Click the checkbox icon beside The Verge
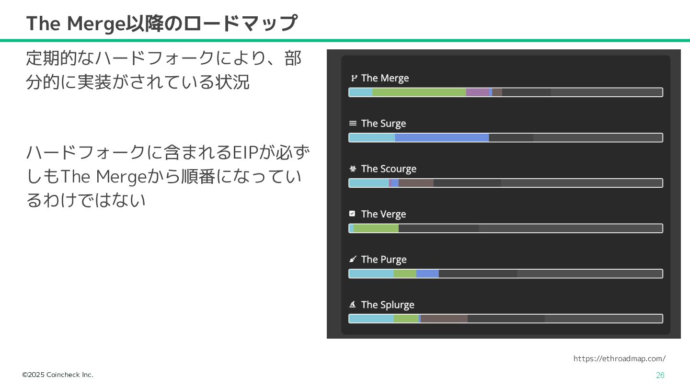 point(352,214)
